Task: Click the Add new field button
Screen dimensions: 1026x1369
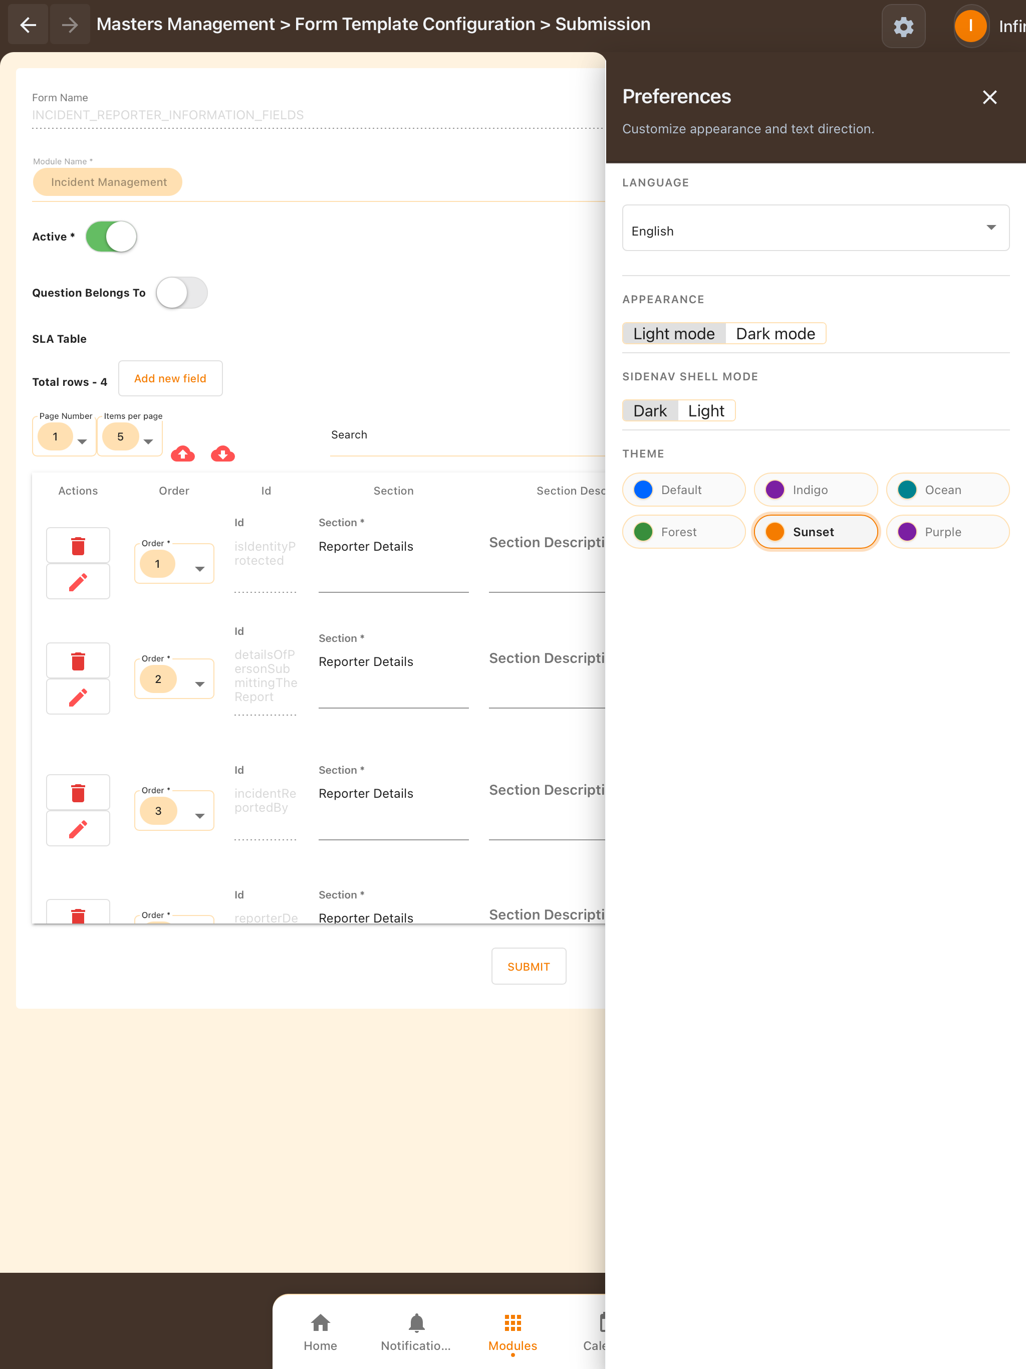Action: click(x=170, y=378)
